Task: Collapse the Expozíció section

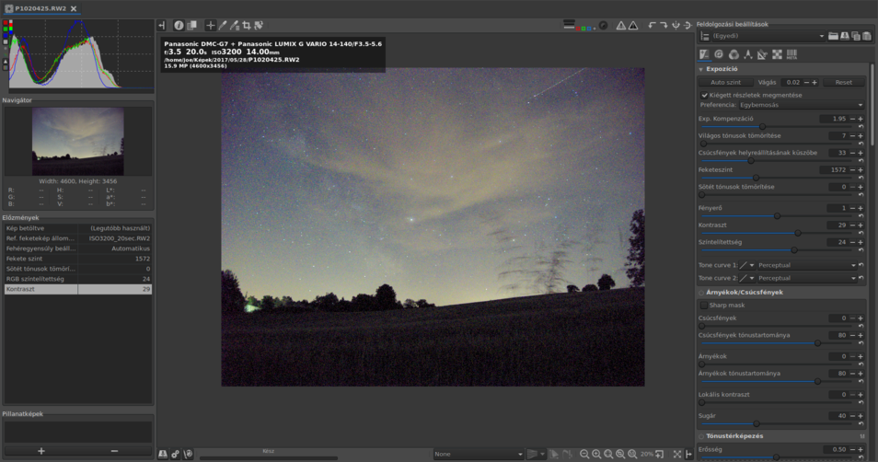Action: click(701, 69)
